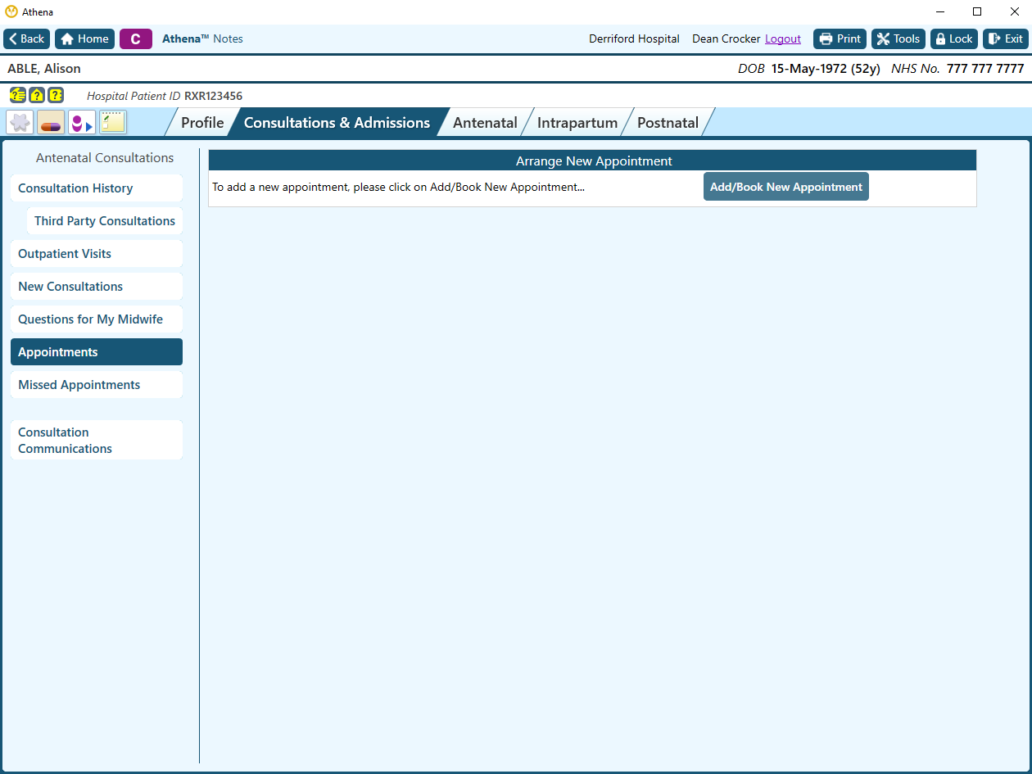Lock the Athena session
This screenshot has width=1032, height=774.
tap(954, 38)
